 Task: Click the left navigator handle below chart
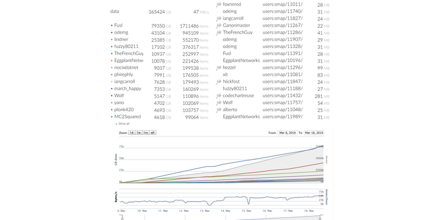click(x=122, y=218)
